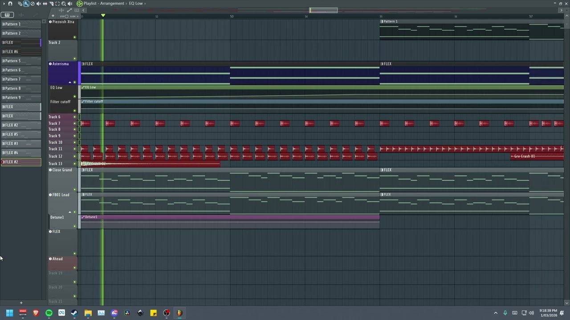Click the EQ Low automation clip title
Viewport: 570px width, 320px height.
click(90, 87)
